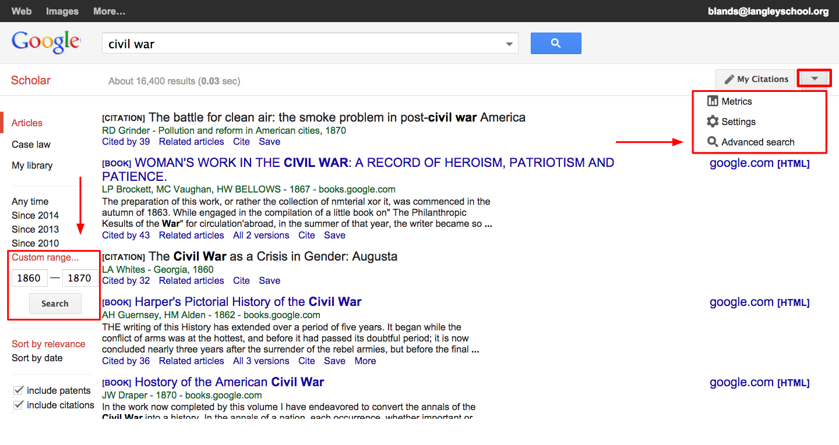This screenshot has width=839, height=445.
Task: Filter results Since 2013
Action: 35,229
